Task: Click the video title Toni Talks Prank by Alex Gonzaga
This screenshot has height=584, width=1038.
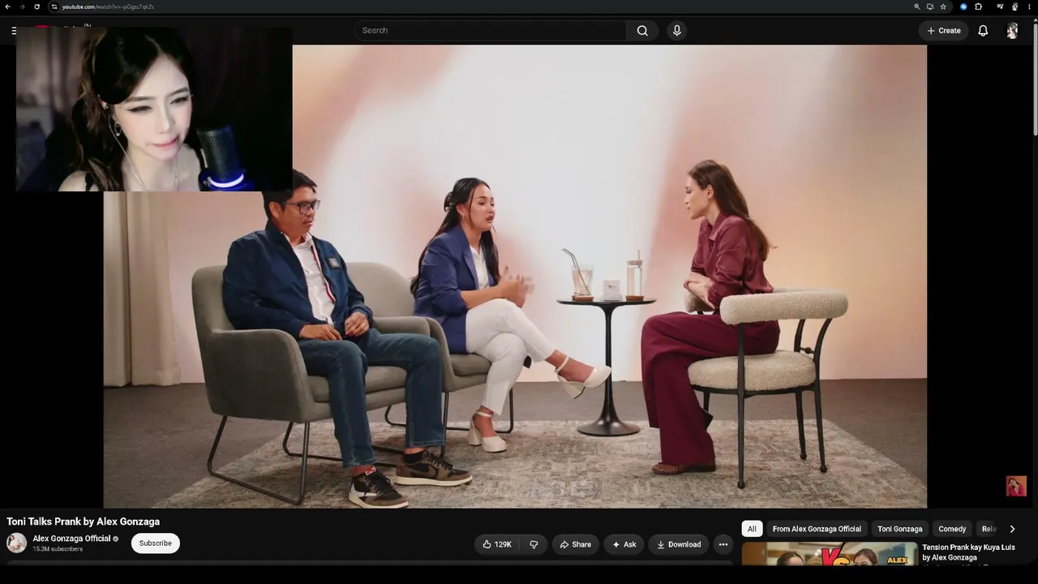Action: click(84, 522)
